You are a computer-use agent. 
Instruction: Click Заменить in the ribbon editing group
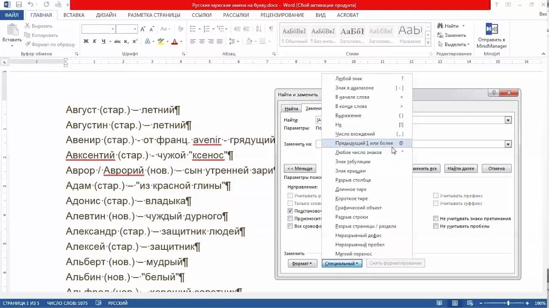(x=452, y=35)
